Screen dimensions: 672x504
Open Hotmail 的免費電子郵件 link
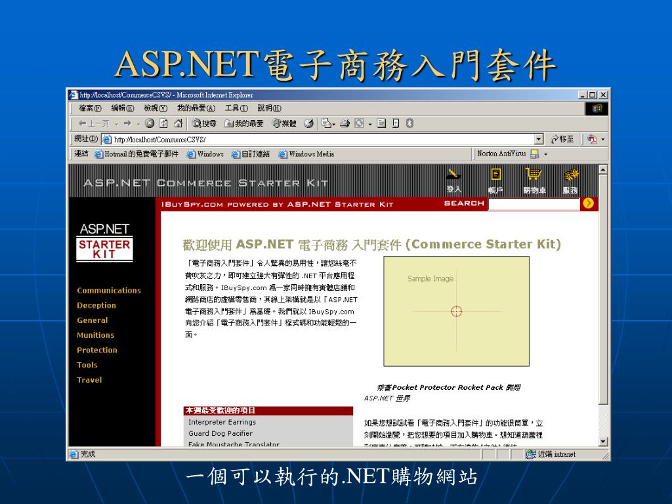pyautogui.click(x=136, y=154)
